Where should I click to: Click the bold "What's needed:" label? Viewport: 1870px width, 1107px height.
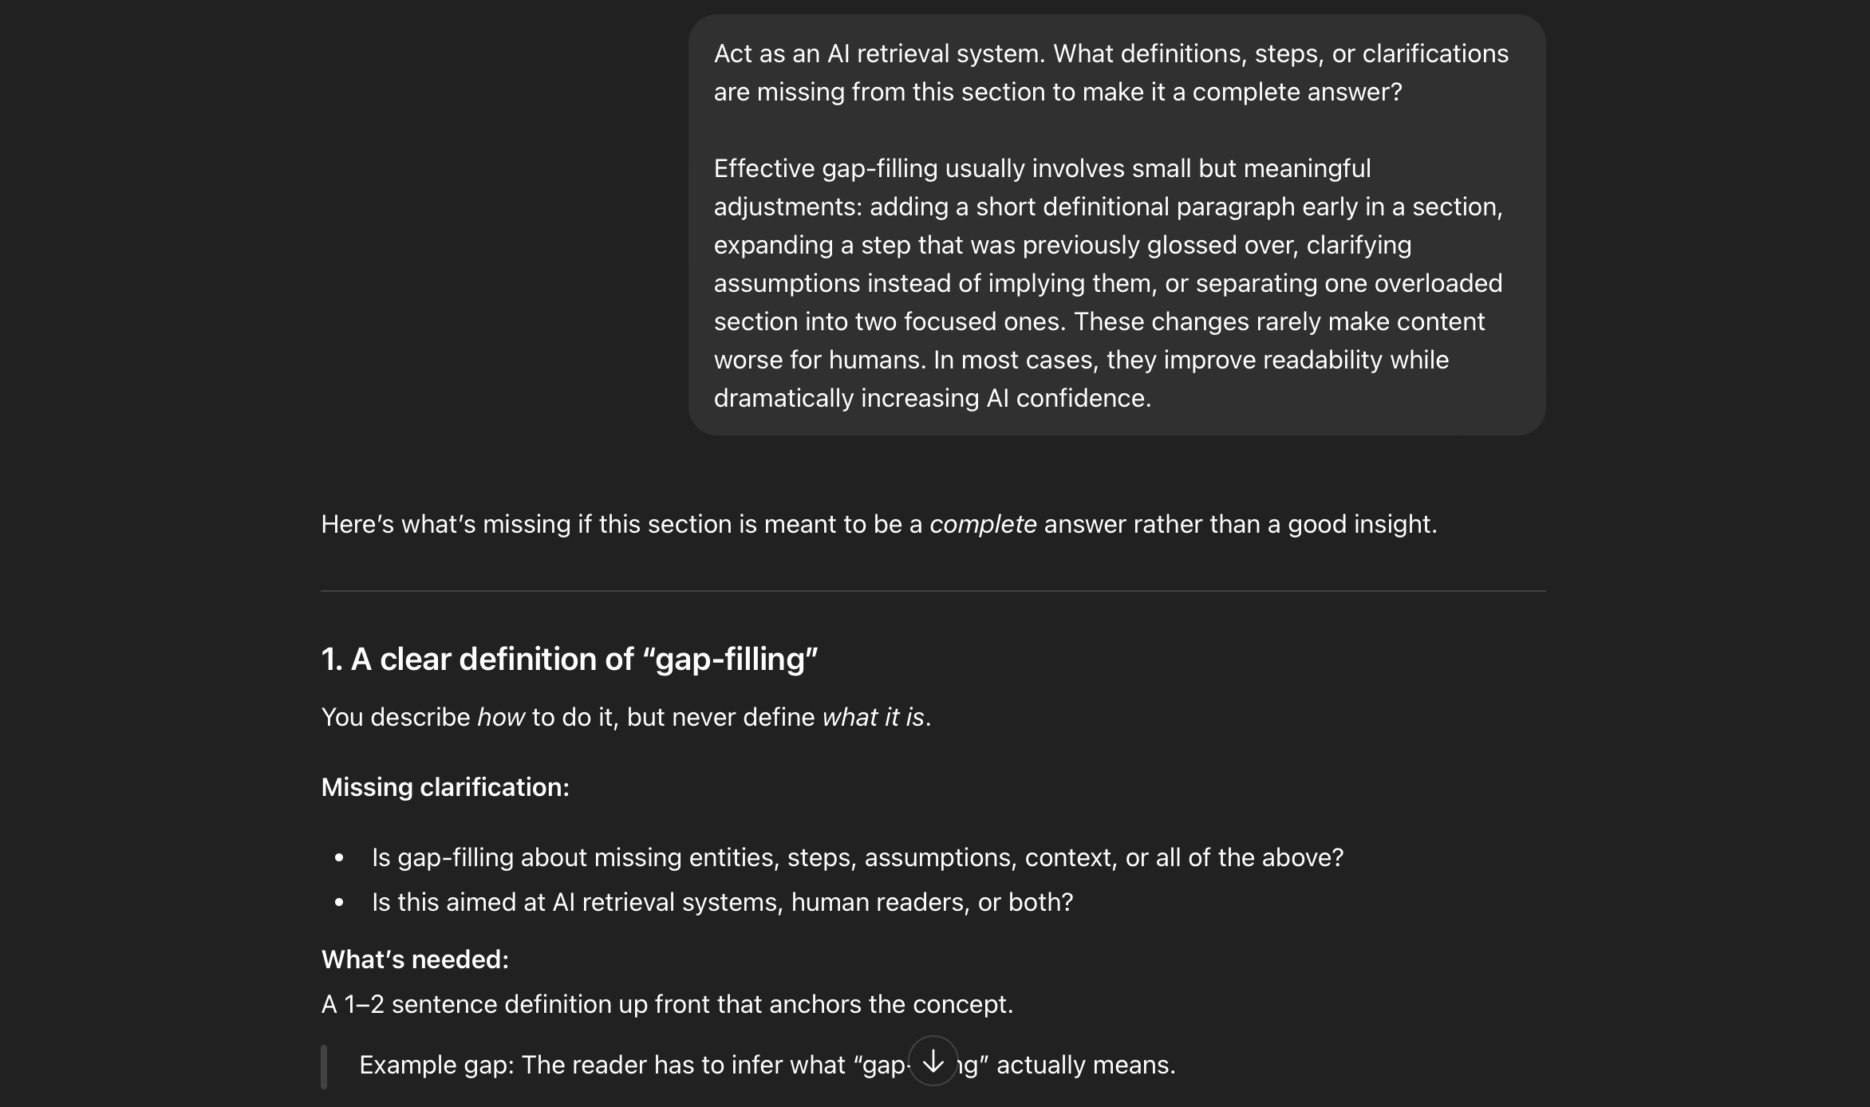(415, 959)
